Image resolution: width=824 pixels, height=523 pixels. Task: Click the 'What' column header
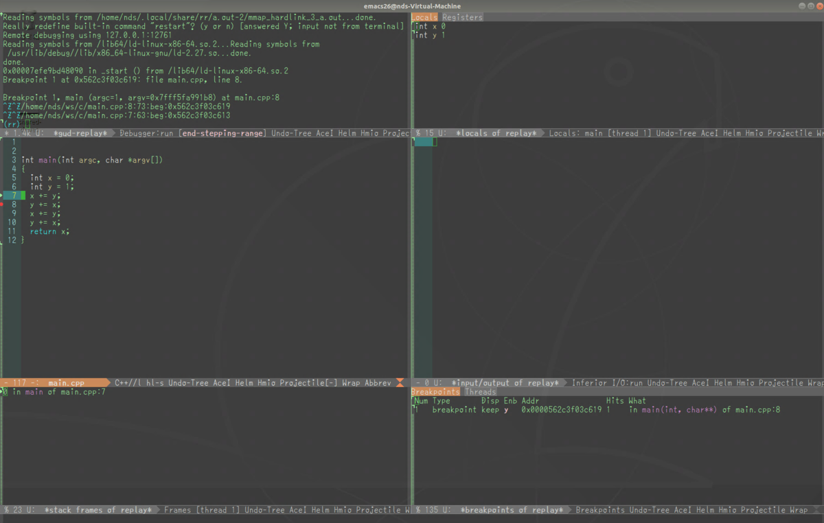(637, 401)
